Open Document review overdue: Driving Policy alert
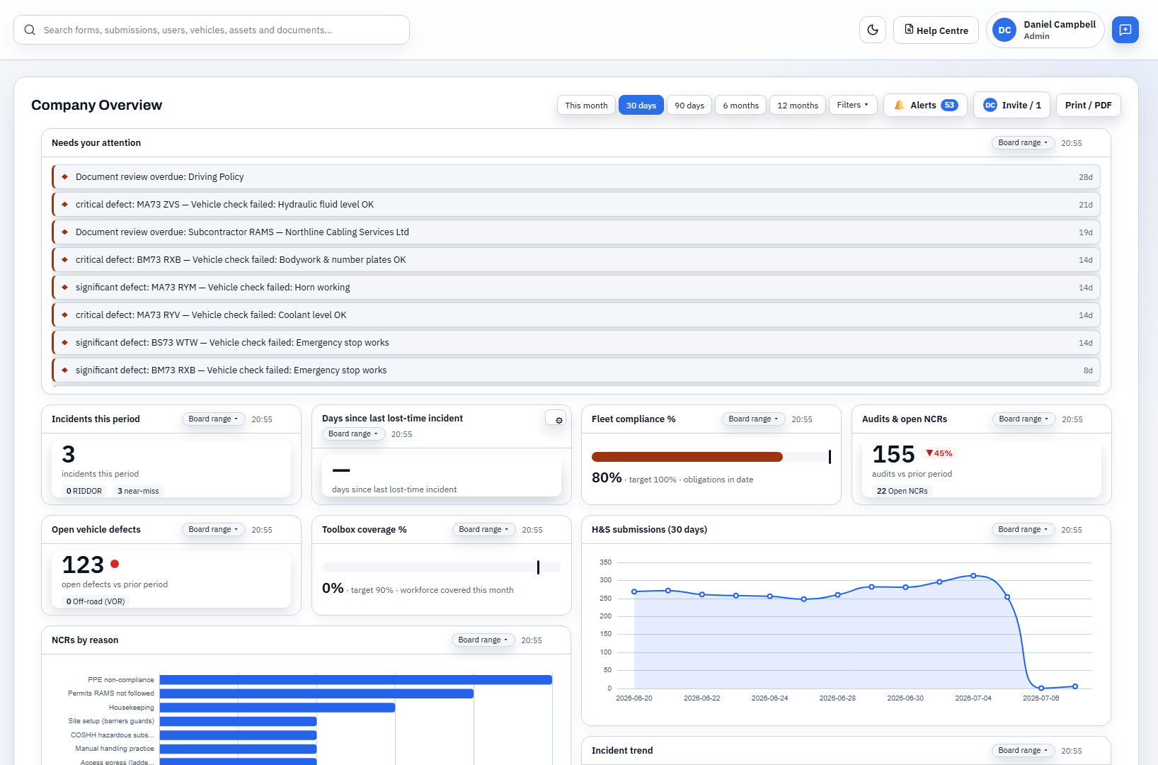The width and height of the screenshot is (1158, 765). coord(576,176)
